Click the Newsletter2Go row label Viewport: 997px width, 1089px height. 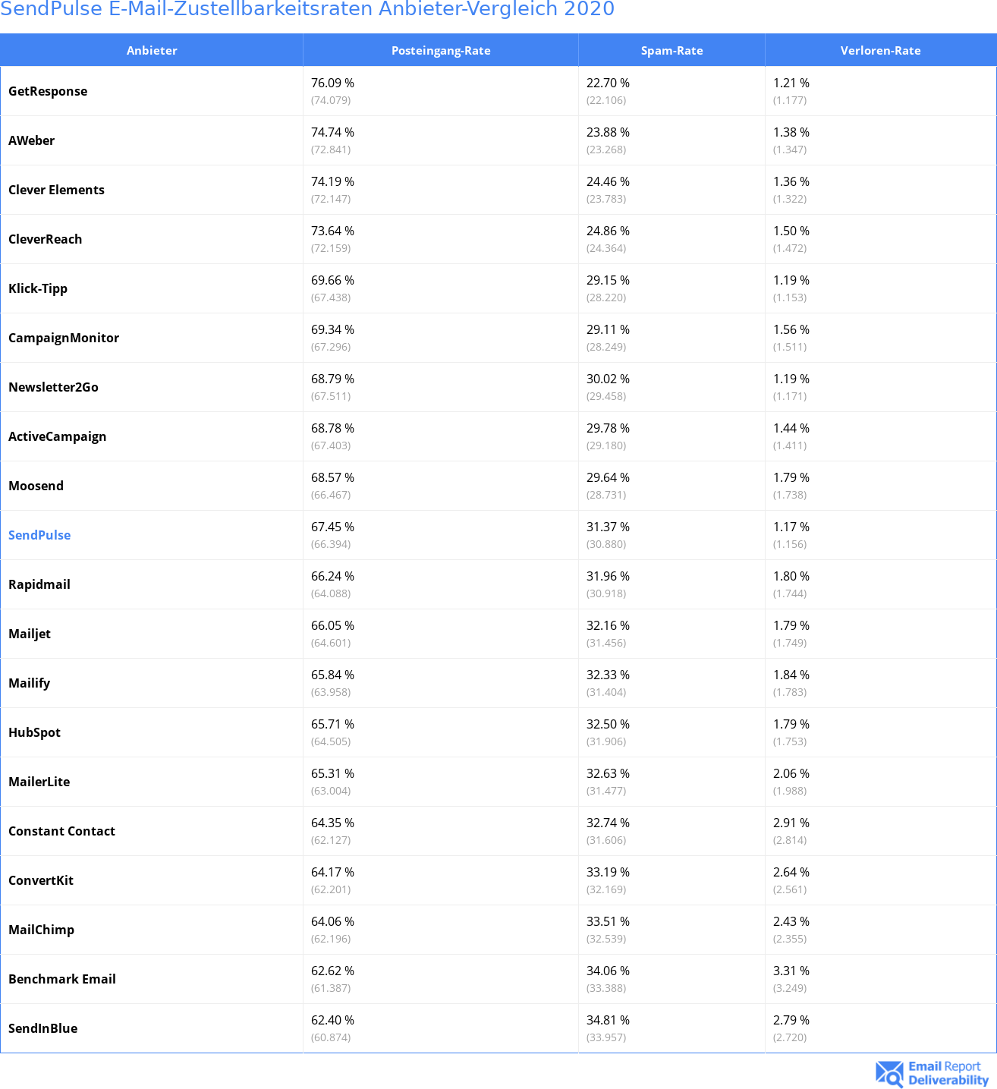(x=53, y=387)
